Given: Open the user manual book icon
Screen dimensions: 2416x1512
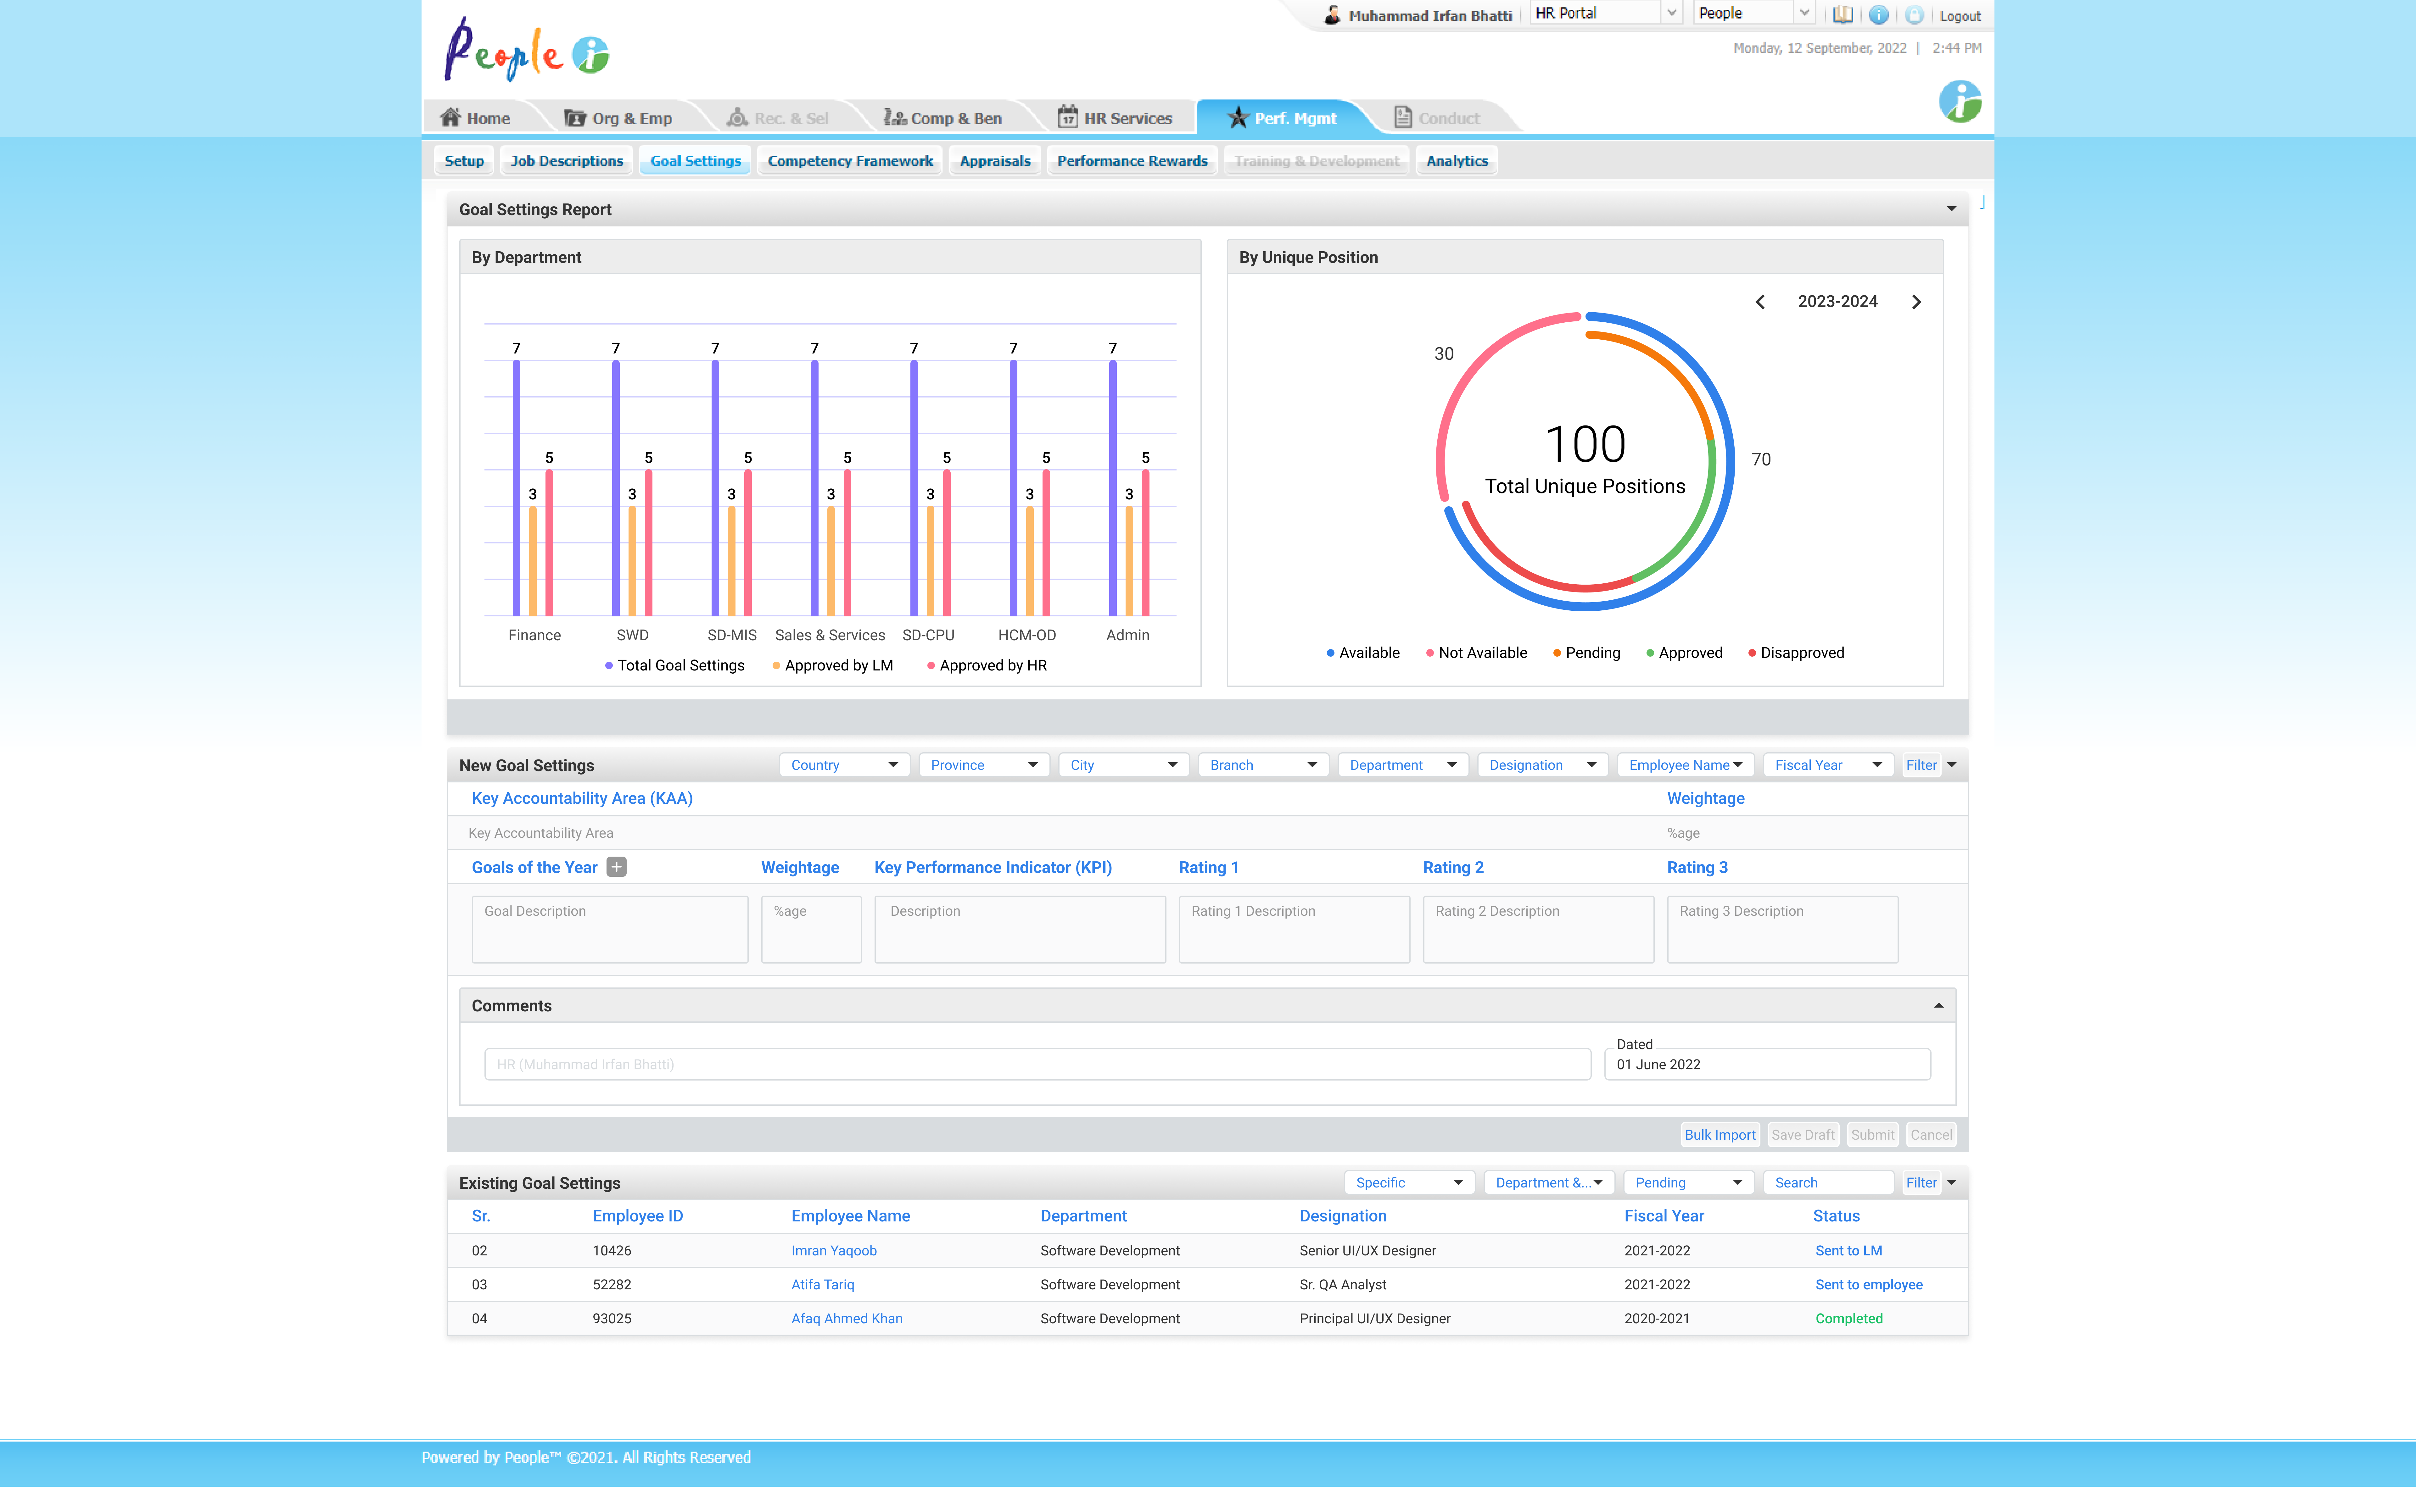Looking at the screenshot, I should (1843, 15).
